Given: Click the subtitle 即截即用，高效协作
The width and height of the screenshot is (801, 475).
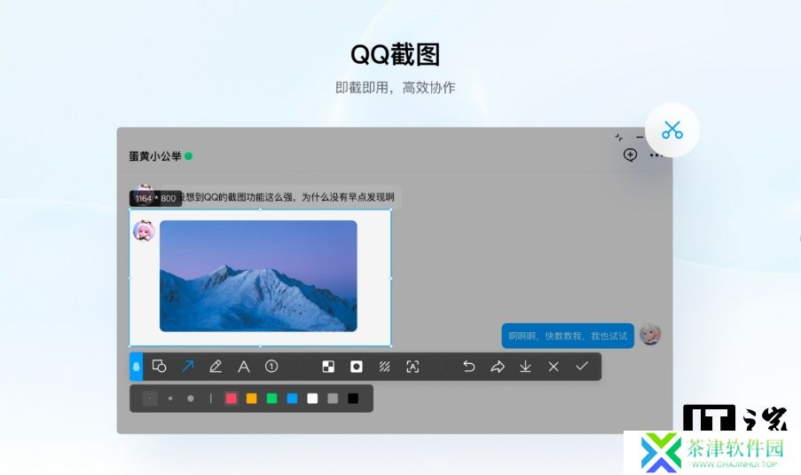Looking at the screenshot, I should [396, 88].
